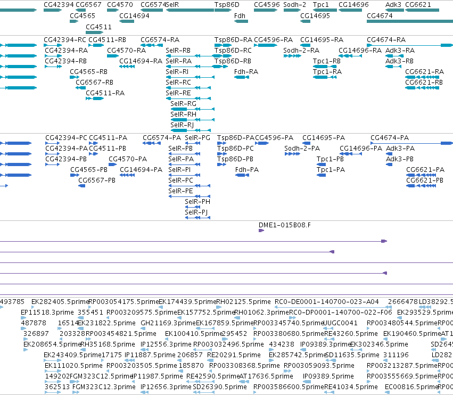This screenshot has height=395, width=453.
Task: Click the IP09389.5prime EST label
Action: [328, 376]
